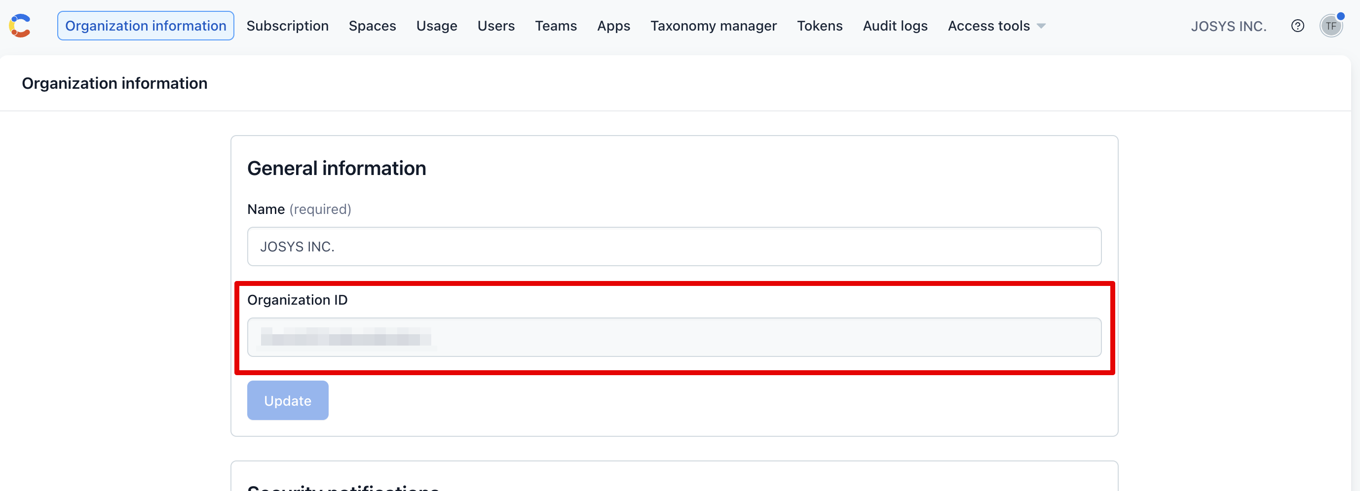
Task: Navigate to the Teams tab
Action: coord(556,26)
